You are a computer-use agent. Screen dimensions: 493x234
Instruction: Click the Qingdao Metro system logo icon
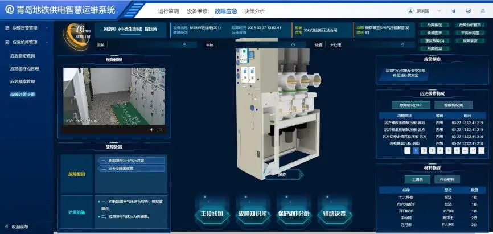(10, 10)
